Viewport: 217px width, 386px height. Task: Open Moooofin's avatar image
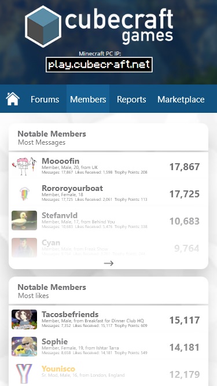tap(24, 166)
